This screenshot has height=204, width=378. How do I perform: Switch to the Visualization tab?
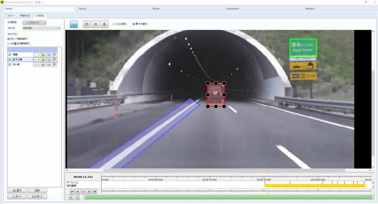pos(232,8)
